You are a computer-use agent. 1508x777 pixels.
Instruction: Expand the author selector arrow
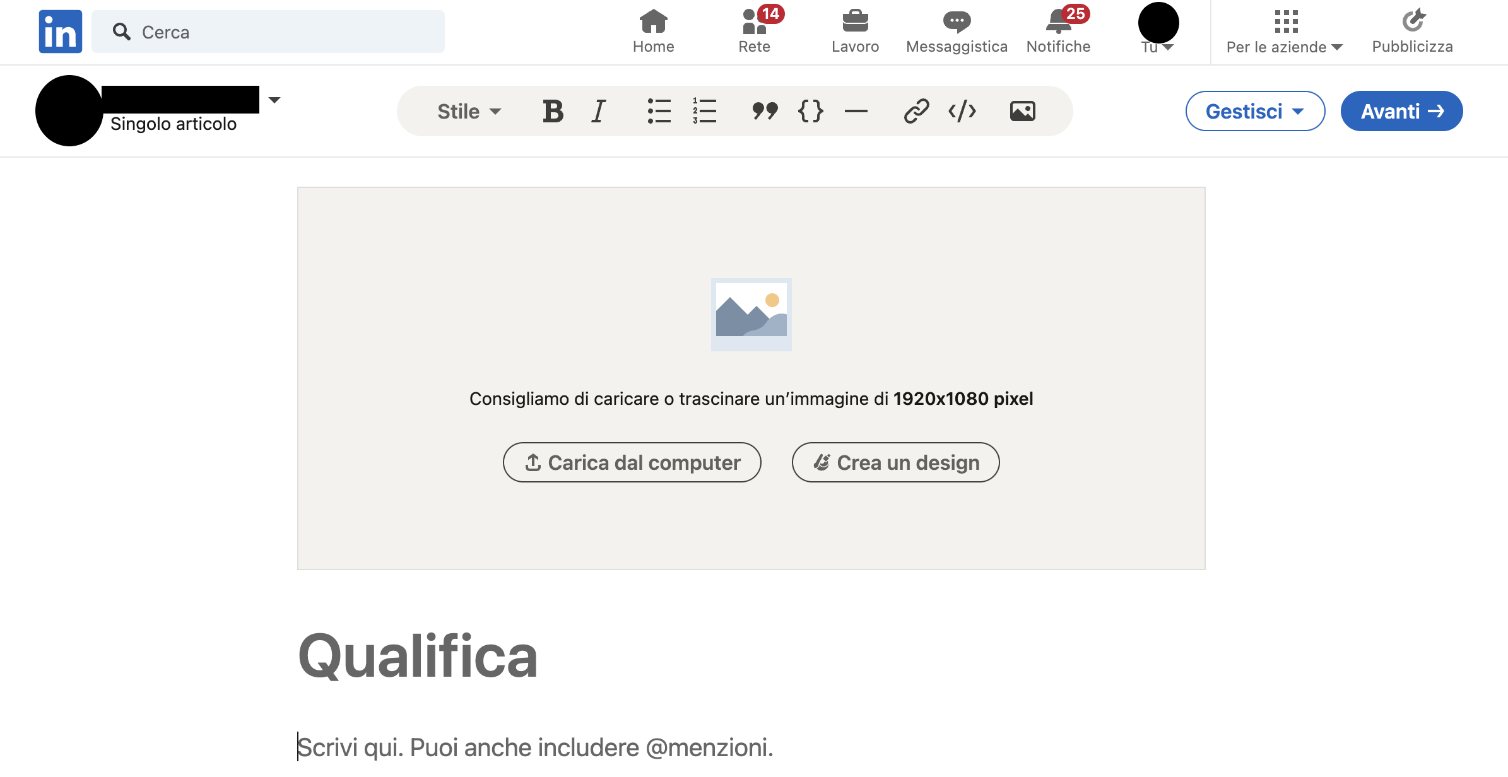point(274,100)
